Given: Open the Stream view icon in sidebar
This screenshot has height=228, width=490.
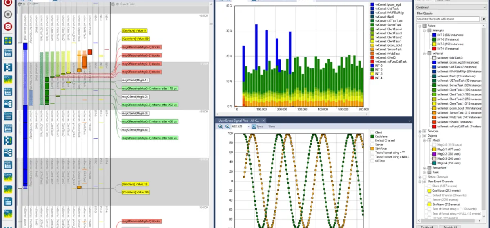Looking at the screenshot, I should click(8, 53).
